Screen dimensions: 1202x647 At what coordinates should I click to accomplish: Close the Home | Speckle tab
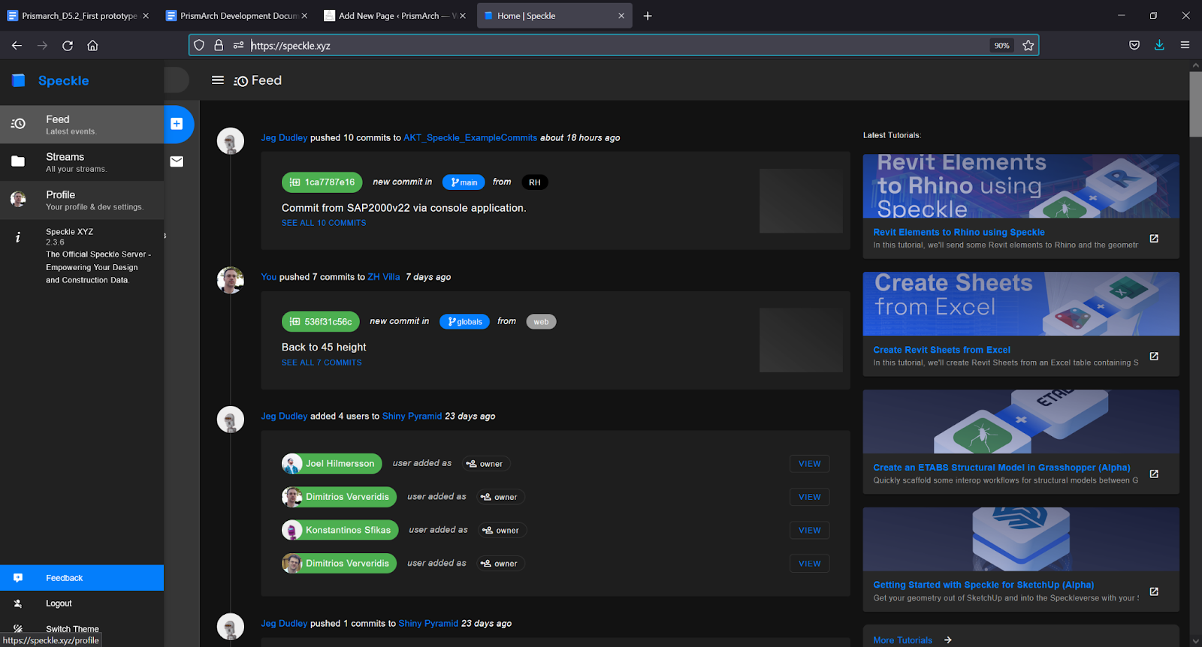tap(621, 16)
